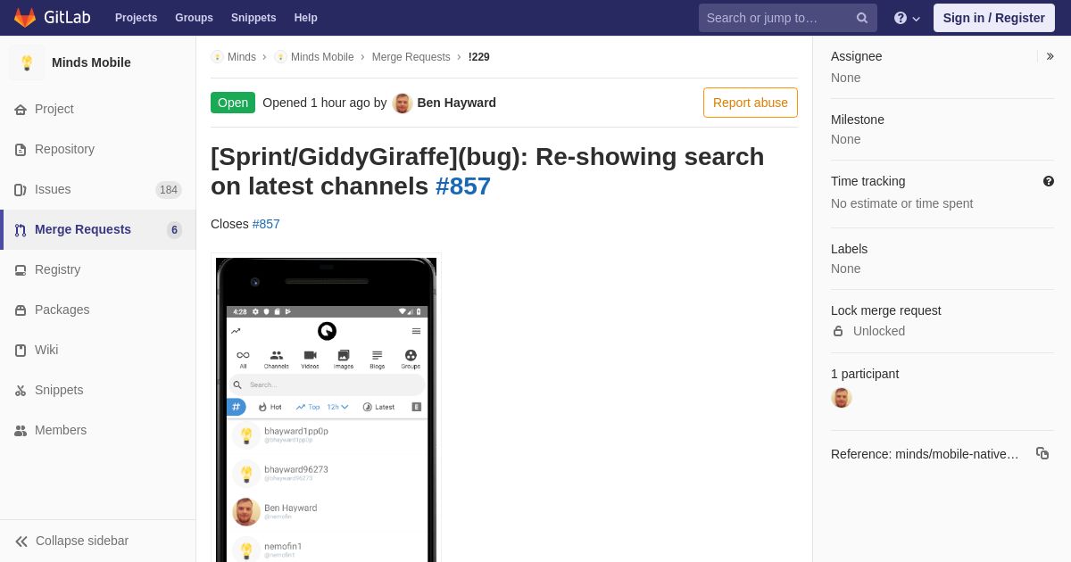
Task: Go to Snippets in top navigation
Action: click(x=253, y=18)
